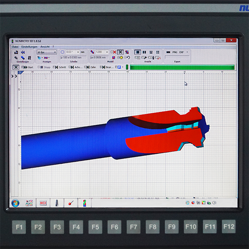Step to next Bear... operation
Screen dimensions: 249x249
tap(107, 67)
